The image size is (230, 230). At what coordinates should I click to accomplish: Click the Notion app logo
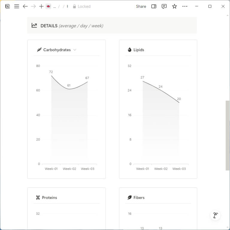[x=7, y=6]
